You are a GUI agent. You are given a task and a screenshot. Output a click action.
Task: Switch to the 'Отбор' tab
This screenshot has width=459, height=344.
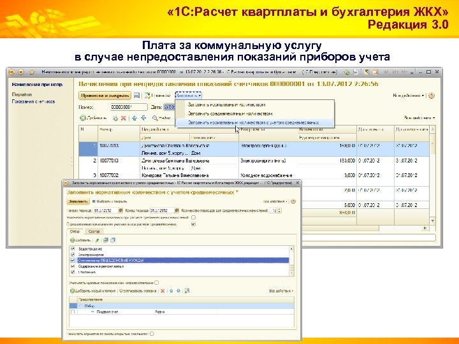tap(75, 231)
